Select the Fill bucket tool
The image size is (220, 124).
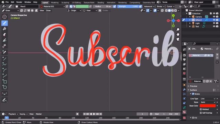click(4, 29)
